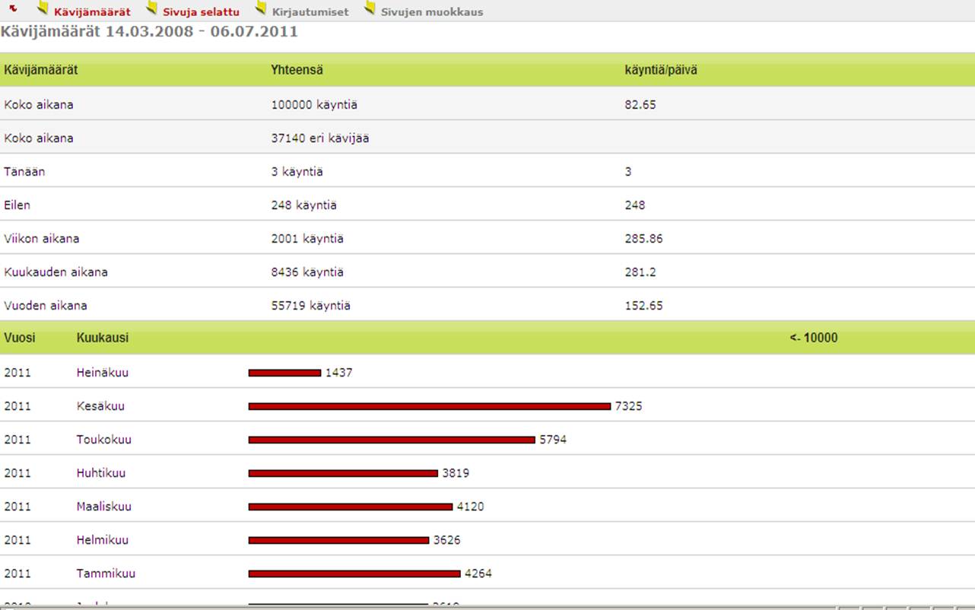Click the 'Kuukausi' column header
Viewport: 975px width, 610px height.
[103, 338]
